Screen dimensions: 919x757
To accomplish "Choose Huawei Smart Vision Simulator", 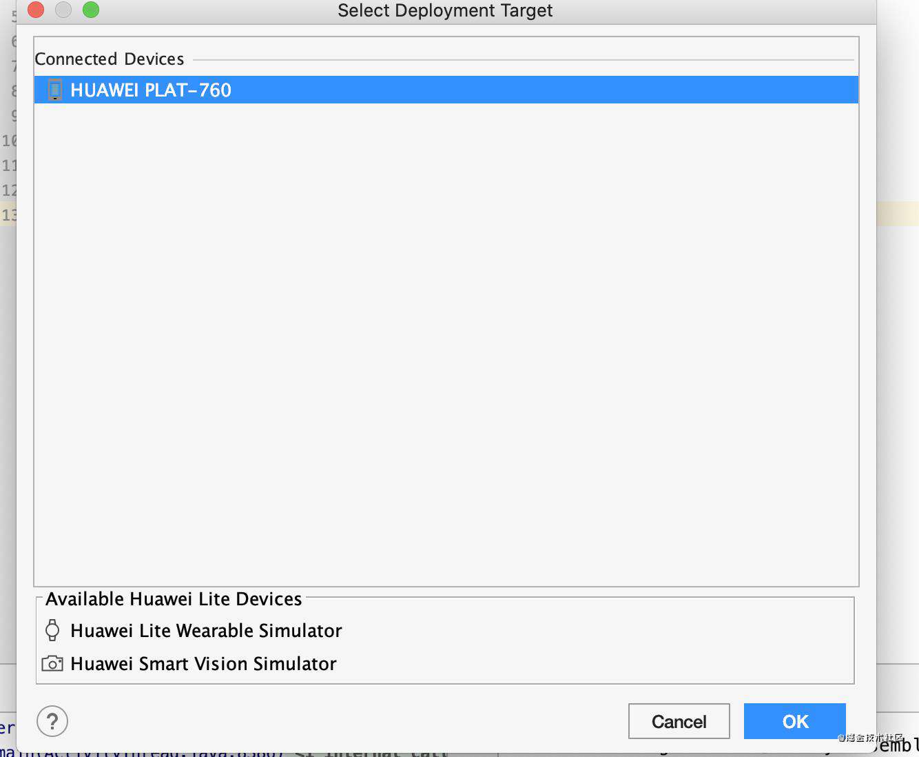I will 203,664.
